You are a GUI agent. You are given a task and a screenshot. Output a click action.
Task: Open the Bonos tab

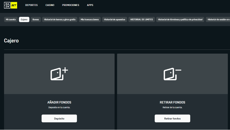coord(36,20)
